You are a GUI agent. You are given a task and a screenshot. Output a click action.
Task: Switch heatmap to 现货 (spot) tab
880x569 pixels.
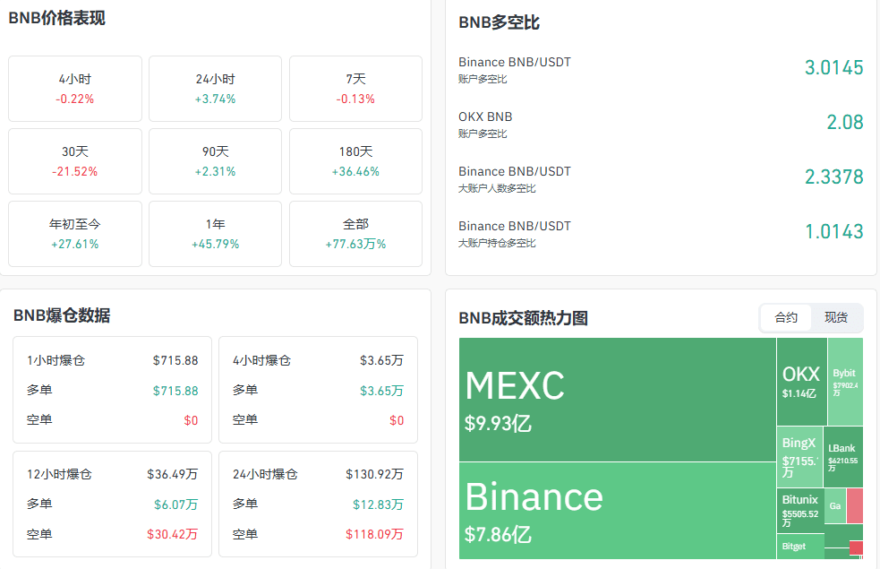836,317
